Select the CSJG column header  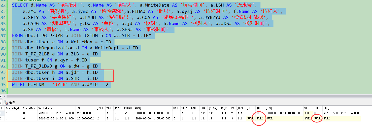(x=225, y=108)
